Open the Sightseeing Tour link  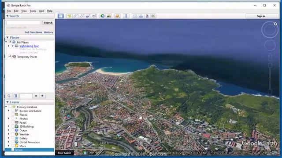(29, 46)
